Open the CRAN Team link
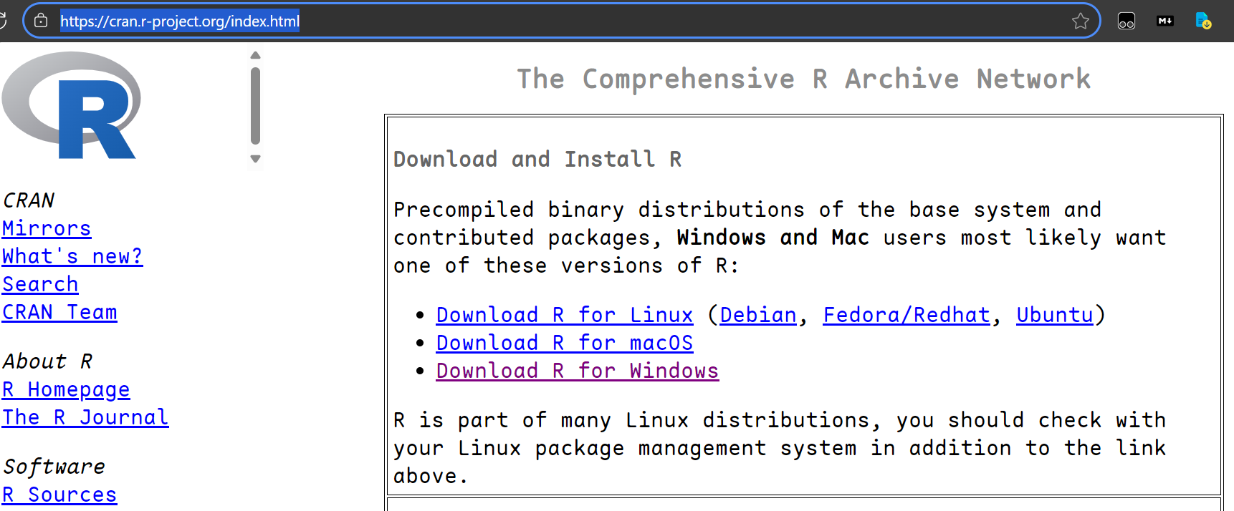1234x511 pixels. click(59, 312)
